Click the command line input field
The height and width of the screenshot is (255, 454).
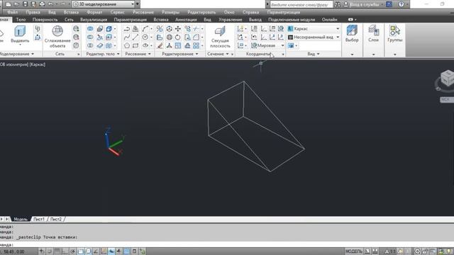pos(227,244)
